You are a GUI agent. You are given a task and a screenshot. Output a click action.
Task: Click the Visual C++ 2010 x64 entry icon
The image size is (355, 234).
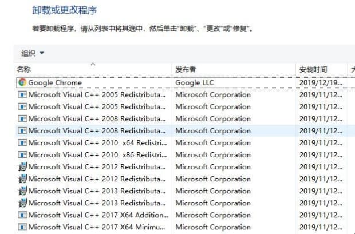tap(22, 143)
